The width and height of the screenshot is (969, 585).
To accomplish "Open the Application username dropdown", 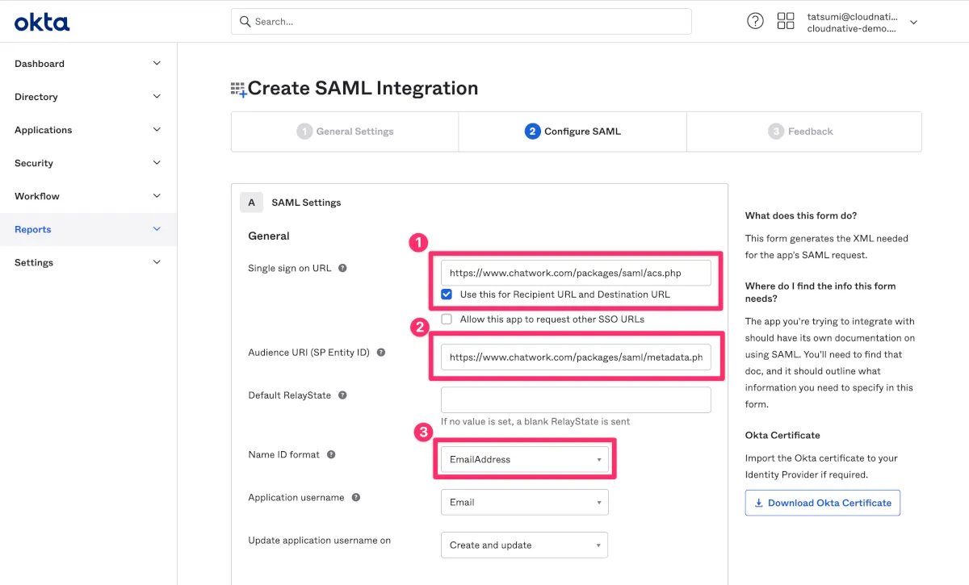I will coord(525,503).
